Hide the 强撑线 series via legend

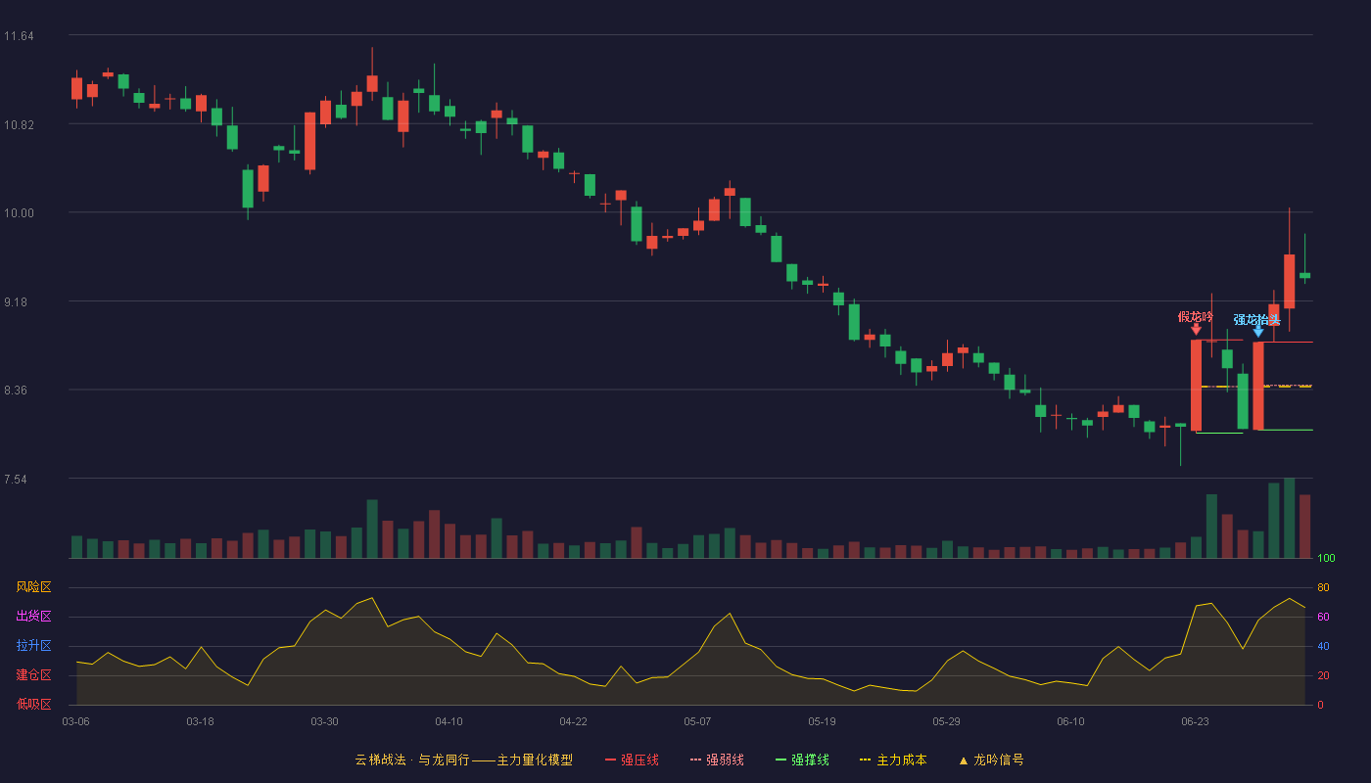point(802,760)
